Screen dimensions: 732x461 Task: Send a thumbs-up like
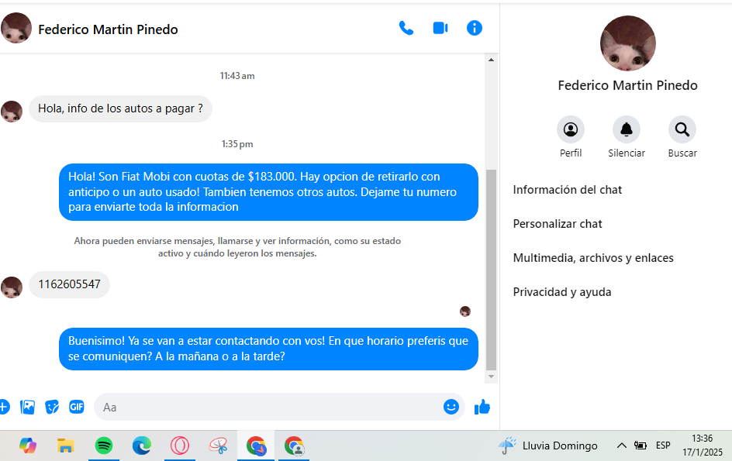[482, 407]
